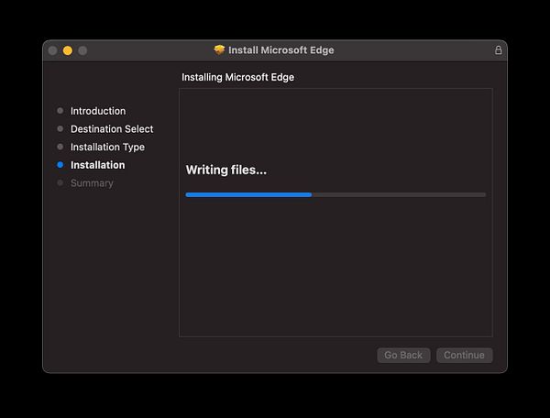Screen dimensions: 550x418
Task: Click the Installing Microsoft Edge heading
Action: tap(237, 77)
